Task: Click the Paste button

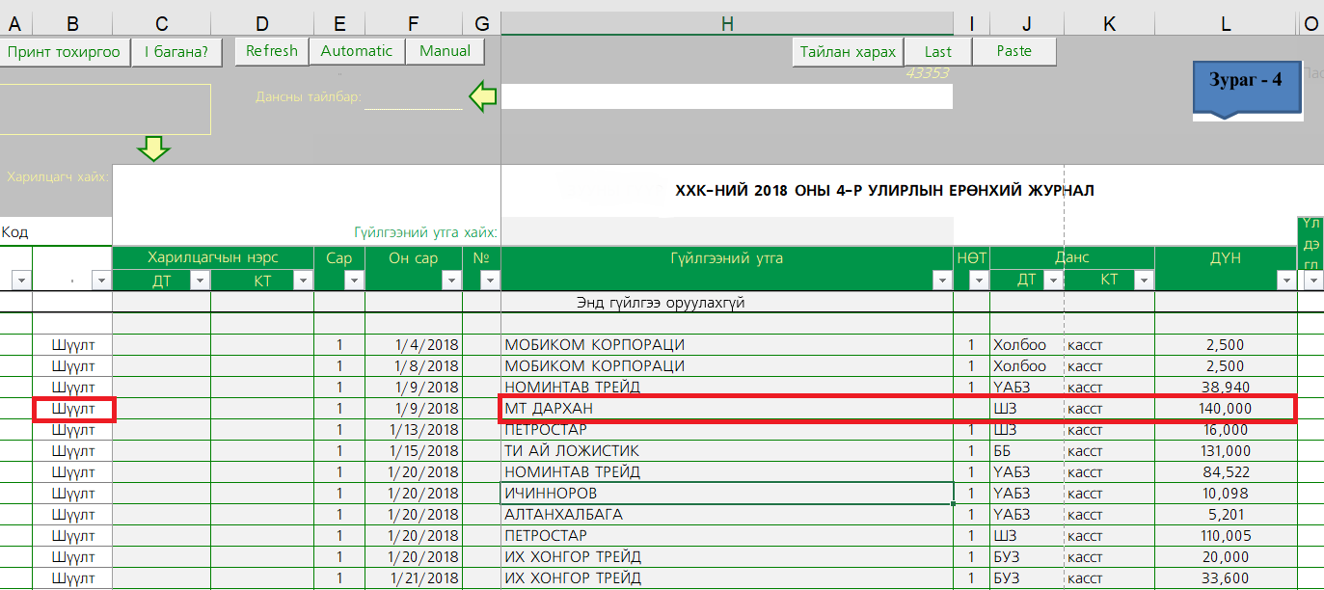Action: click(x=1013, y=51)
